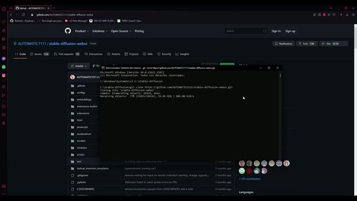The width and height of the screenshot is (357, 201).
Task: Open the localizations folder
Action: [x=84, y=134]
